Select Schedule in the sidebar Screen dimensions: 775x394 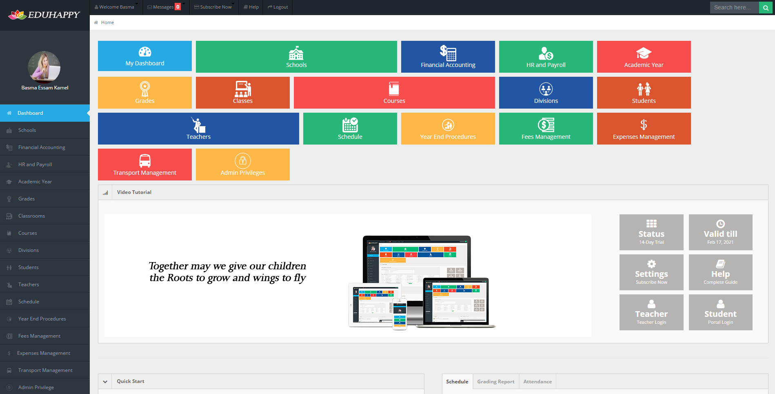[45, 302]
